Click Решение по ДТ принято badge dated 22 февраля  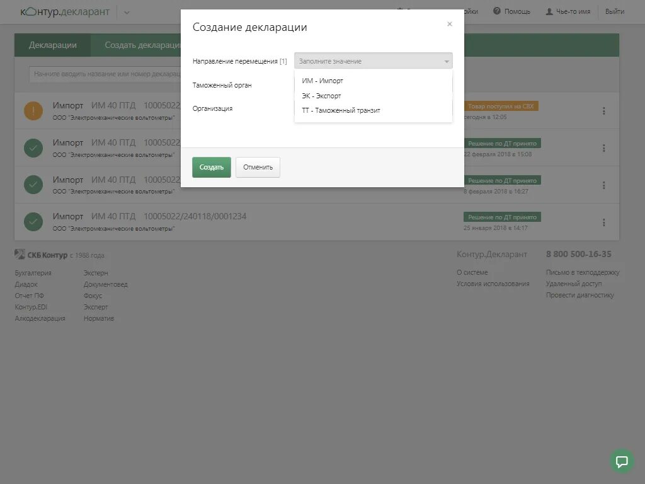[502, 143]
